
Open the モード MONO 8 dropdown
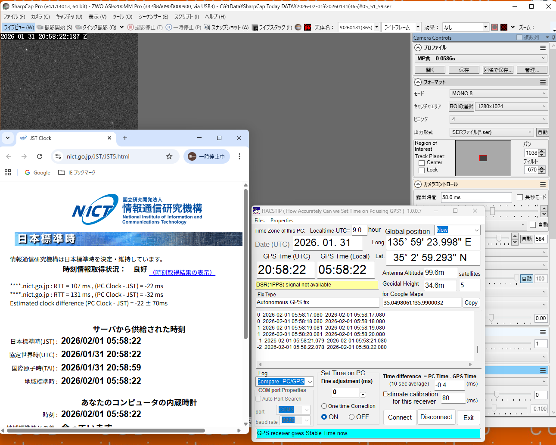click(x=498, y=93)
